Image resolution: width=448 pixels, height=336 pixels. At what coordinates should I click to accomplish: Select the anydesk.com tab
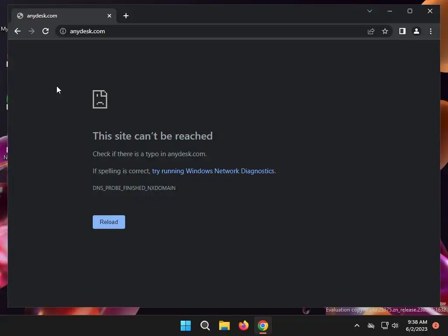(x=64, y=16)
